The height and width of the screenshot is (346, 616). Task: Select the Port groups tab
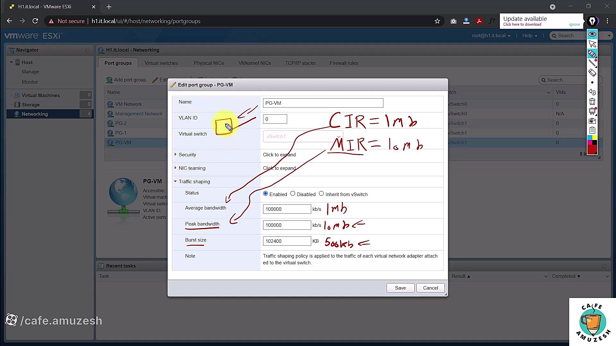118,63
